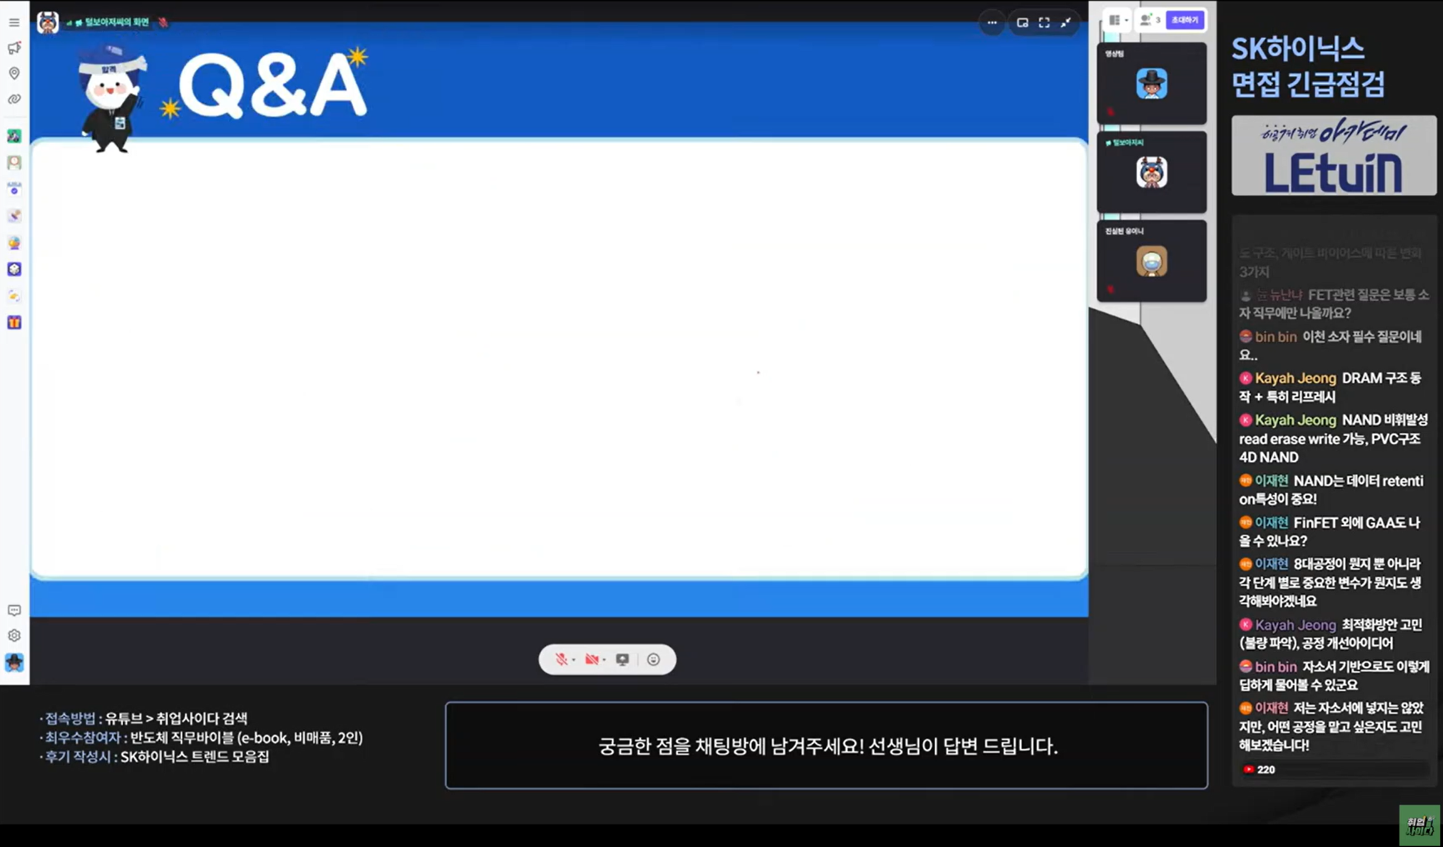The height and width of the screenshot is (847, 1443).
Task: Click the 궁금한 점을 채팅방에 남겨주세요 banner
Action: 827,745
